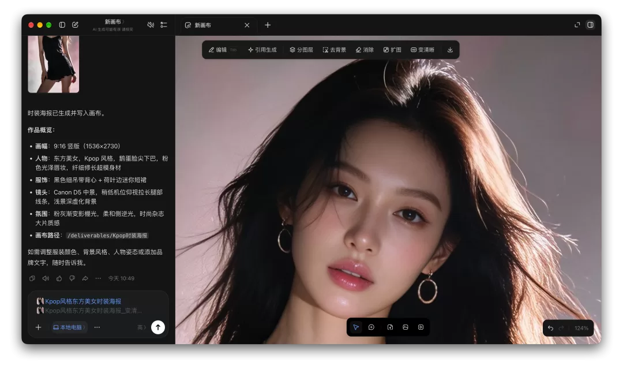Read the message aloud with speaker icon
The image size is (623, 373).
tap(46, 278)
